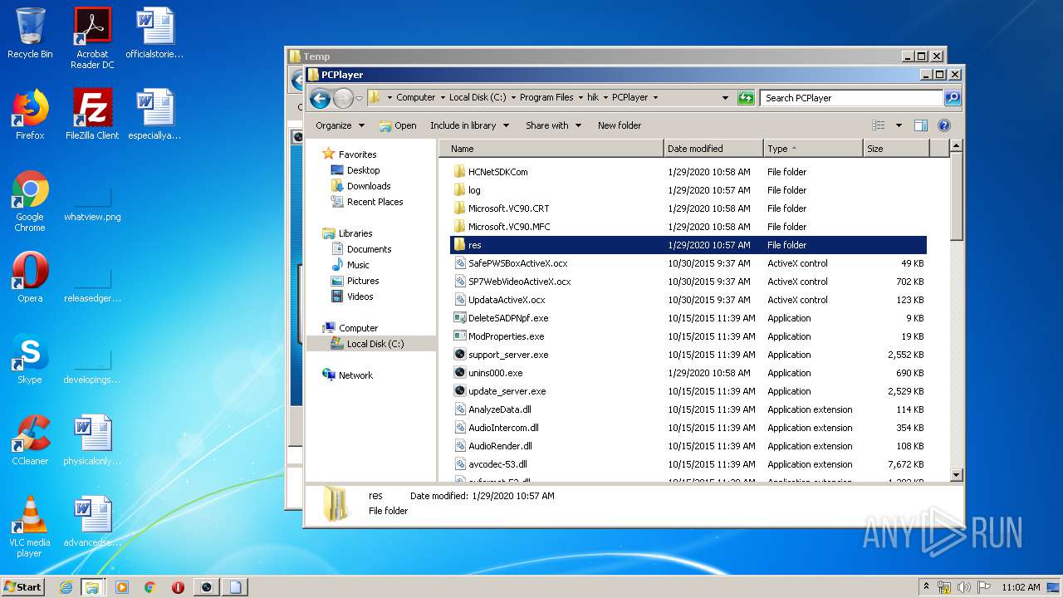
Task: Open Videos library
Action: (352, 297)
